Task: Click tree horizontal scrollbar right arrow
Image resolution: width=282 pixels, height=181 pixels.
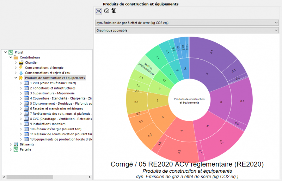Action: 90,177
